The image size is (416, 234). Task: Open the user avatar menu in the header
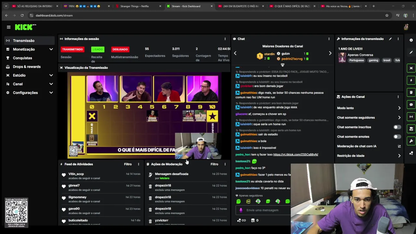pos(406,27)
